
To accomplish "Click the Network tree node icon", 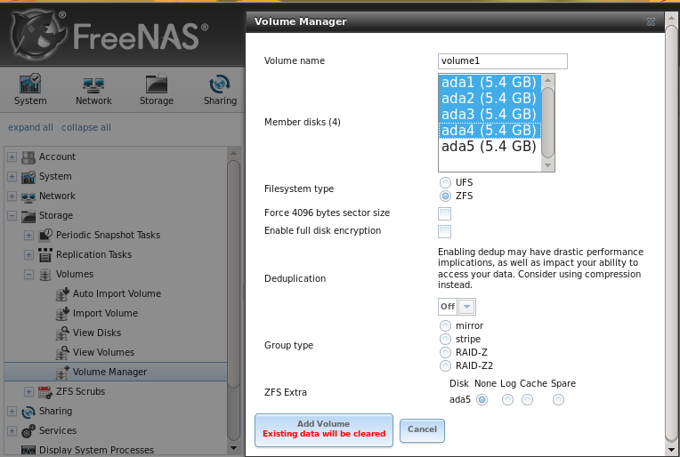I will (x=28, y=197).
